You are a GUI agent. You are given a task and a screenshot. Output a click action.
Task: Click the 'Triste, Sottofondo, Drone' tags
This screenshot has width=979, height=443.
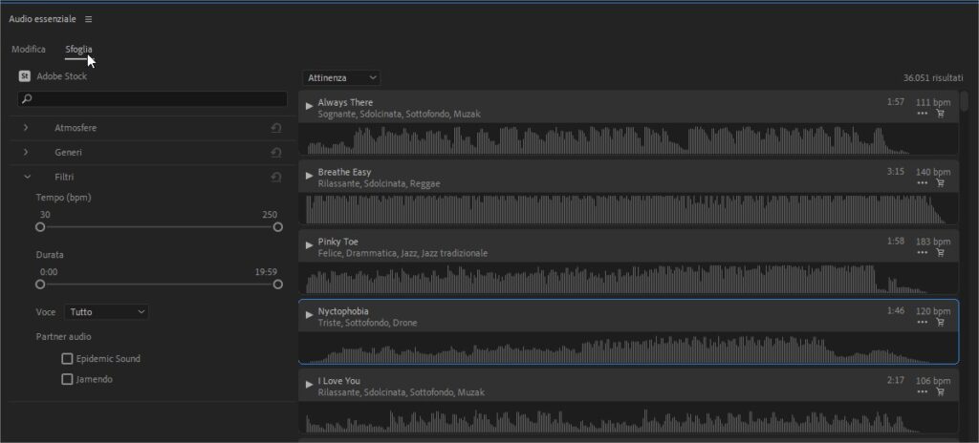coord(368,324)
